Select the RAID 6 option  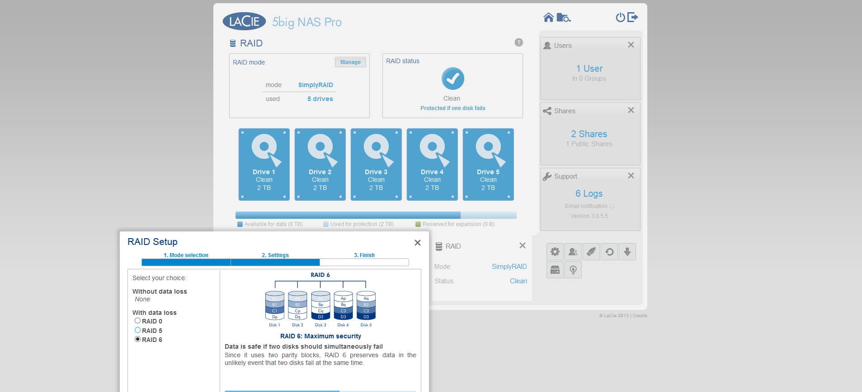coord(138,339)
